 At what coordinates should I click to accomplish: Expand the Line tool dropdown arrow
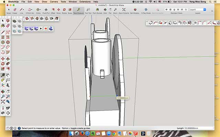click(23, 10)
